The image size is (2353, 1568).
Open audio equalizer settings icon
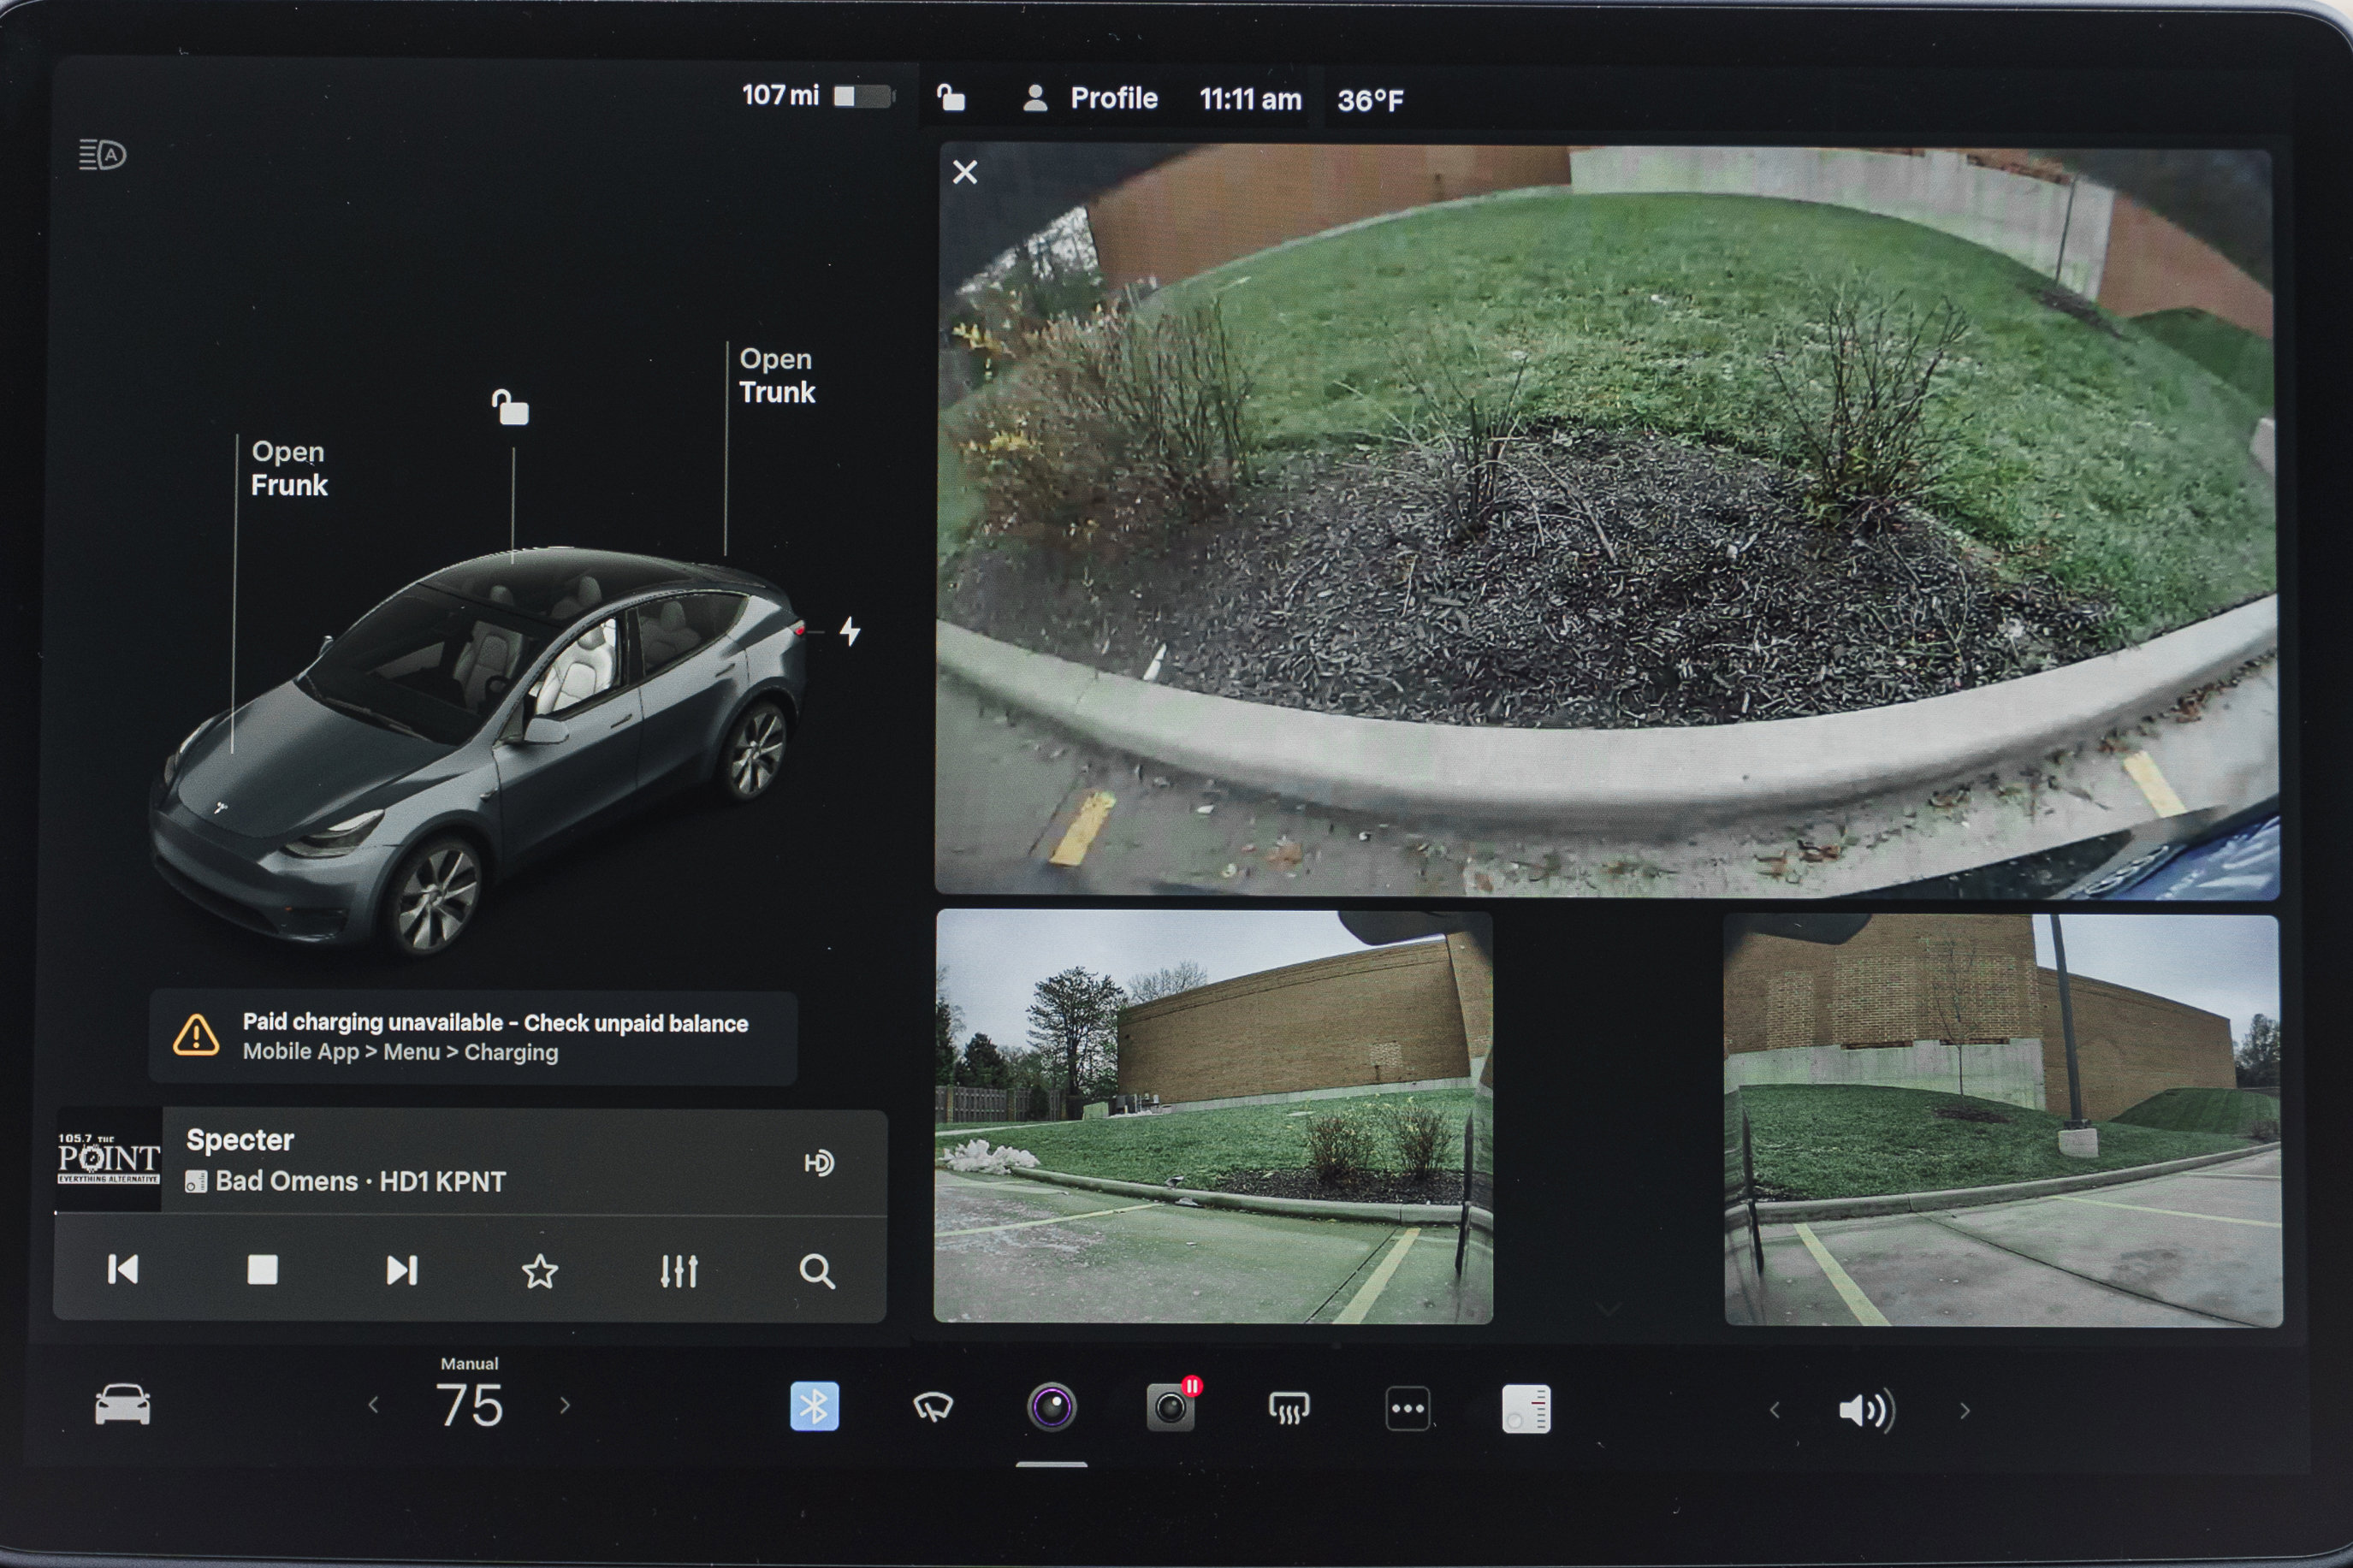click(x=679, y=1270)
